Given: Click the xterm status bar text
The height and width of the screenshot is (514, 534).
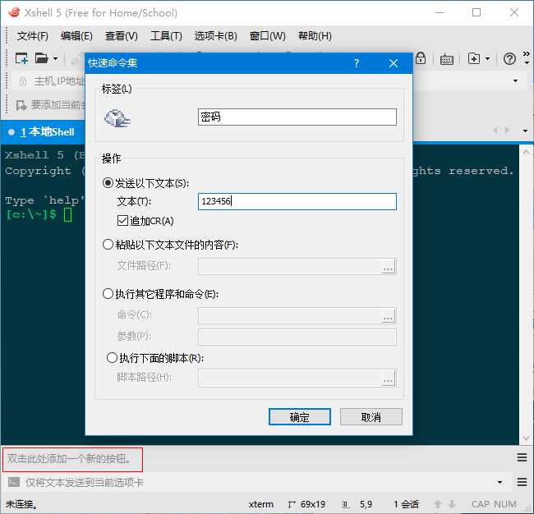Looking at the screenshot, I should click(x=260, y=504).
